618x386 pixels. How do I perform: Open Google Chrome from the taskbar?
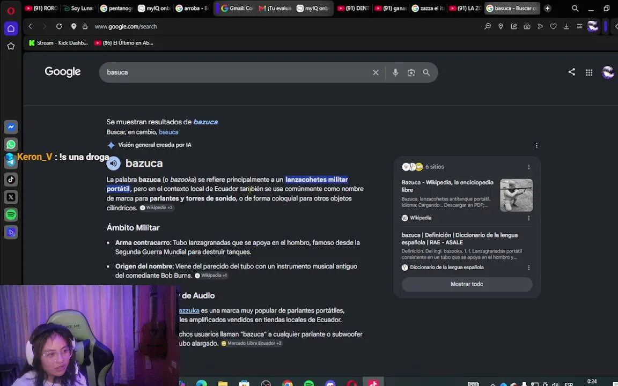pyautogui.click(x=288, y=384)
